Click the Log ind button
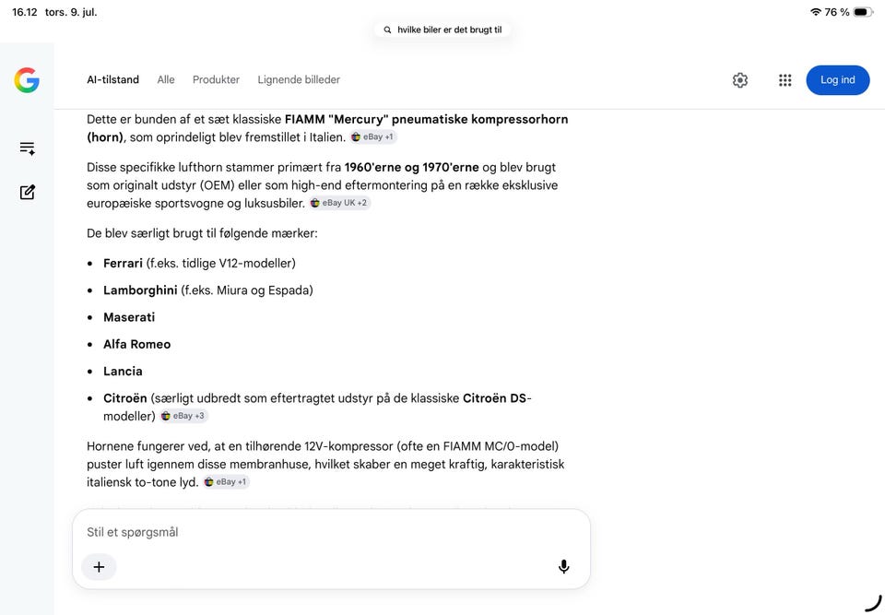This screenshot has height=615, width=885. point(838,79)
